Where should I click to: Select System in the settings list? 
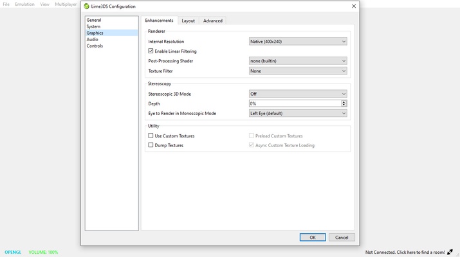pyautogui.click(x=111, y=26)
